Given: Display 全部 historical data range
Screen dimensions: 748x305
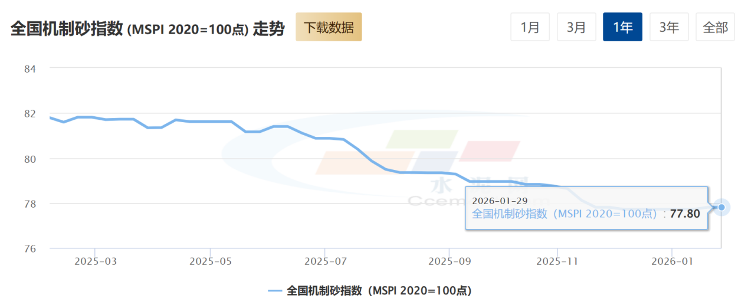Looking at the screenshot, I should (x=715, y=27).
